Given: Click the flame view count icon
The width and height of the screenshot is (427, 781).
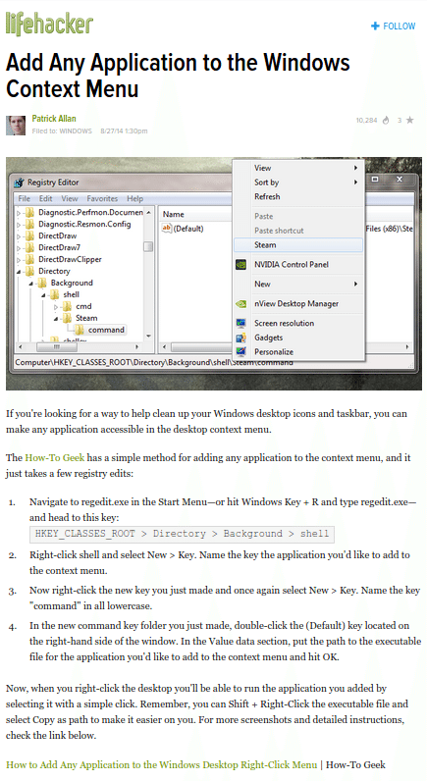Looking at the screenshot, I should [x=386, y=120].
